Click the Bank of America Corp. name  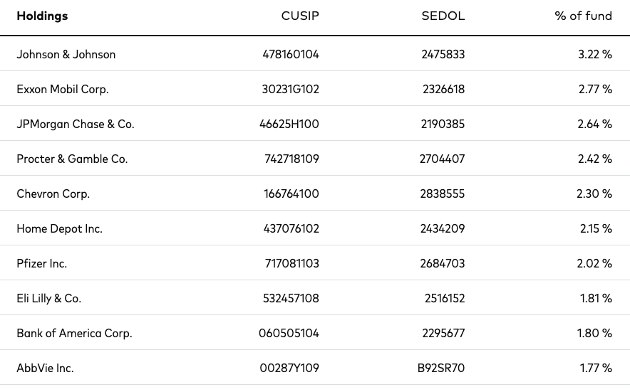[74, 334]
